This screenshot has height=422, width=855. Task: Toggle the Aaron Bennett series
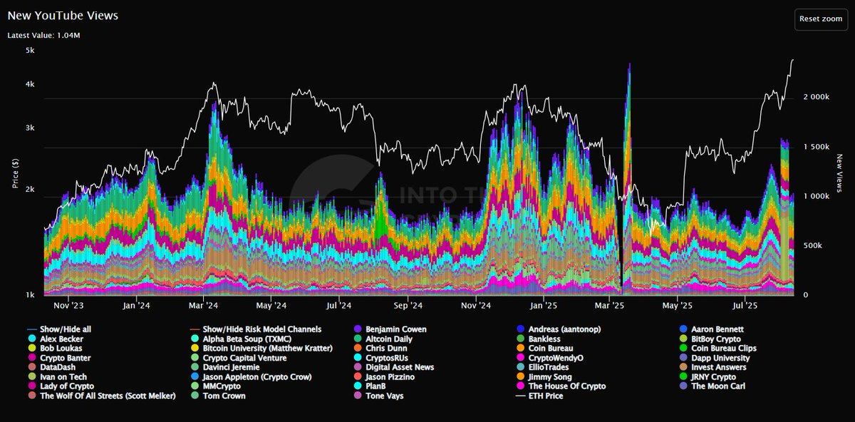(712, 329)
